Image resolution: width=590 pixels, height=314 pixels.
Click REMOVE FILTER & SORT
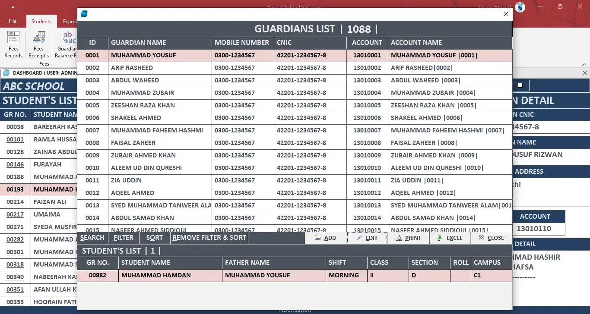coord(209,237)
